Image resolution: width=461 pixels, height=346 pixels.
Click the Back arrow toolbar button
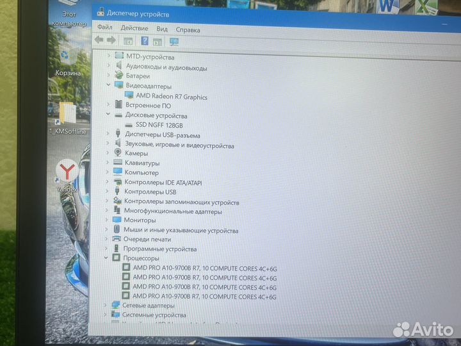99,40
